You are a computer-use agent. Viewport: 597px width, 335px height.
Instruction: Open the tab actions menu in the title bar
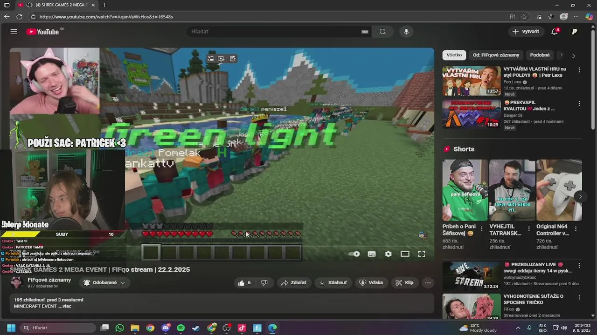7,5
